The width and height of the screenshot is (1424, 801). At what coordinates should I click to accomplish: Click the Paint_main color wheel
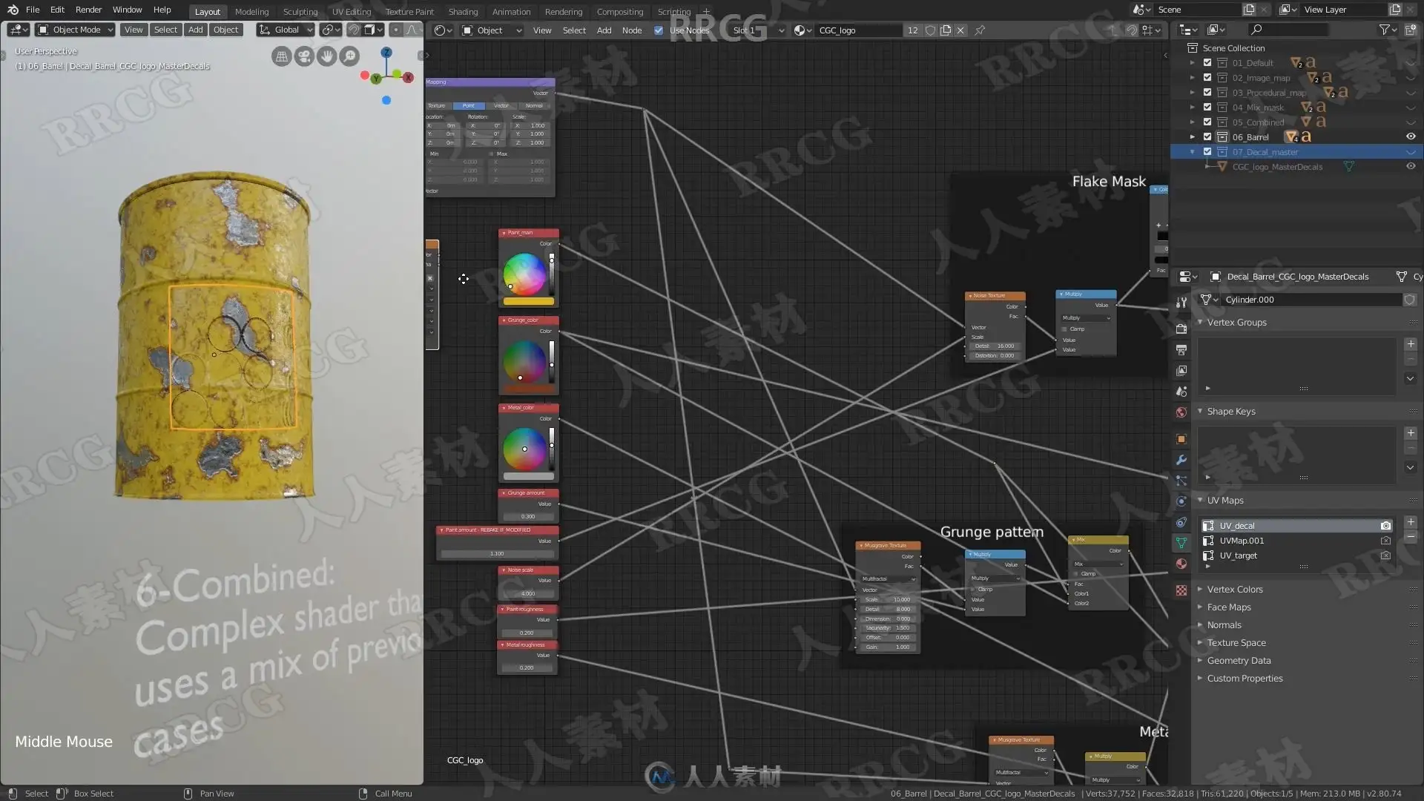(x=524, y=274)
